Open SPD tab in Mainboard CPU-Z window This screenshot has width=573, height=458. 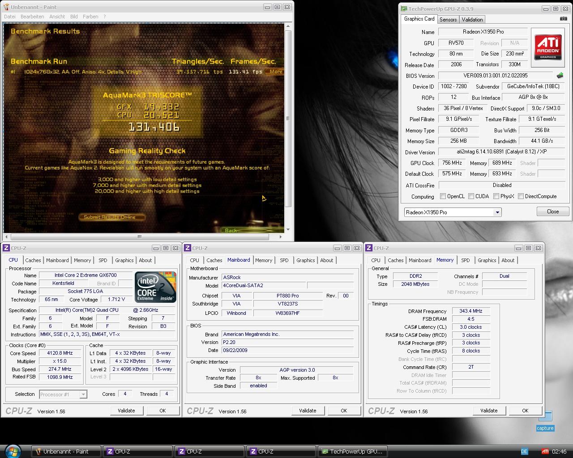pyautogui.click(x=284, y=260)
